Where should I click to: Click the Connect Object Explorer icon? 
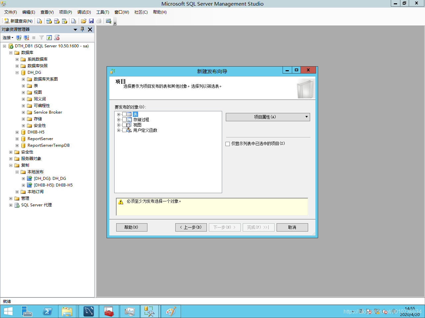click(19, 37)
